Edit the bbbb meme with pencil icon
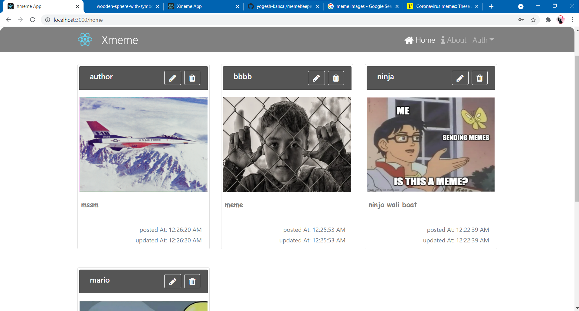579x311 pixels. point(316,78)
